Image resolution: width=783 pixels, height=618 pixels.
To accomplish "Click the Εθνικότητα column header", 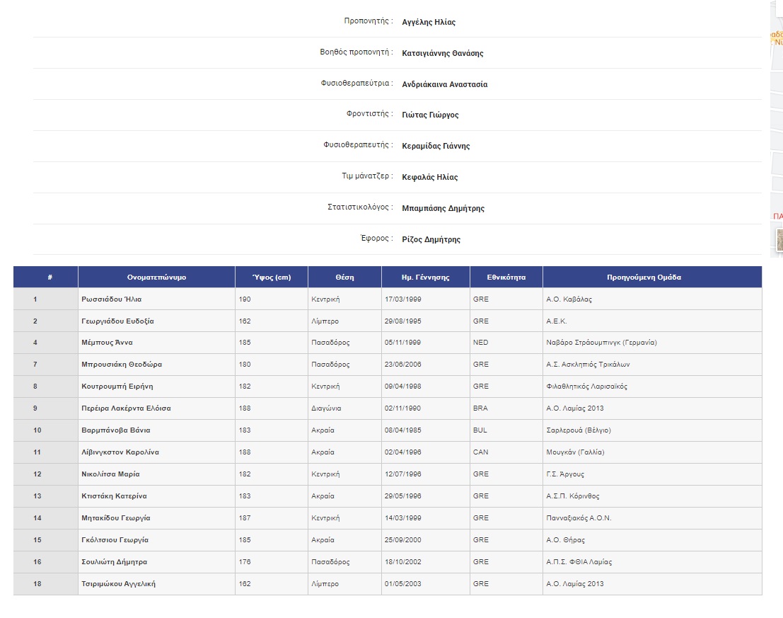I will point(506,277).
